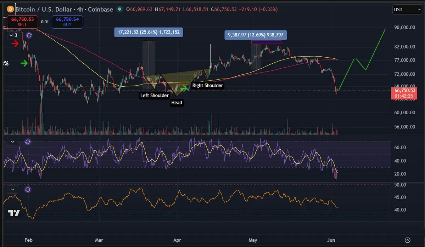The width and height of the screenshot is (425, 247).
Task: Click the 17,221.52 (25.61%) measurement label
Action: (149, 32)
